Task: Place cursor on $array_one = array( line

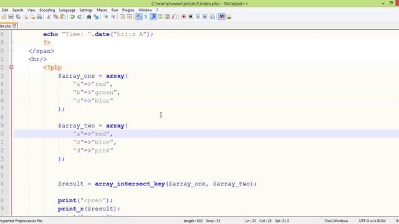Action: click(x=93, y=76)
